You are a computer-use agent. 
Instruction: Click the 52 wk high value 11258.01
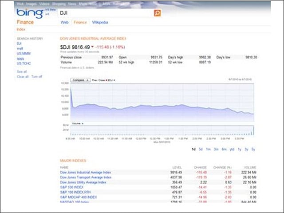pos(156,62)
